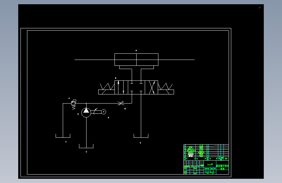Image resolution: width=282 pixels, height=183 pixels.
Task: Select the right solenoid spring actuator of the valve
Action: (x=166, y=89)
